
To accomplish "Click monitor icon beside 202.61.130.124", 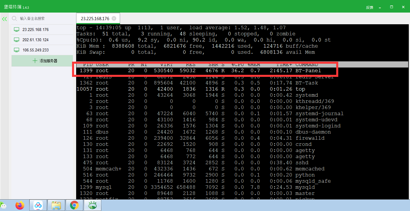I will tap(17, 40).
